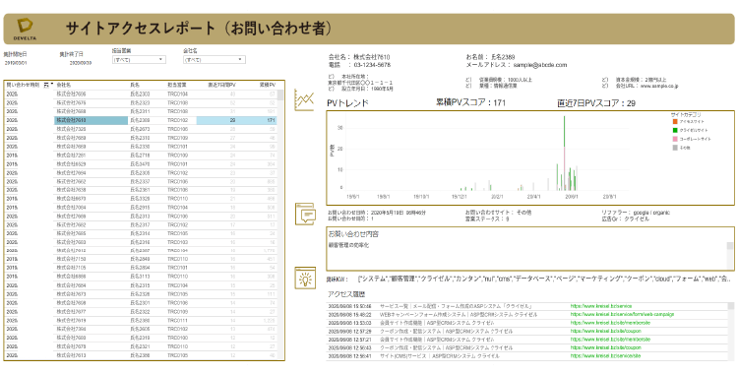Open the web-campaign URL link
Image resolution: width=738 pixels, height=374 pixels.
[622, 314]
